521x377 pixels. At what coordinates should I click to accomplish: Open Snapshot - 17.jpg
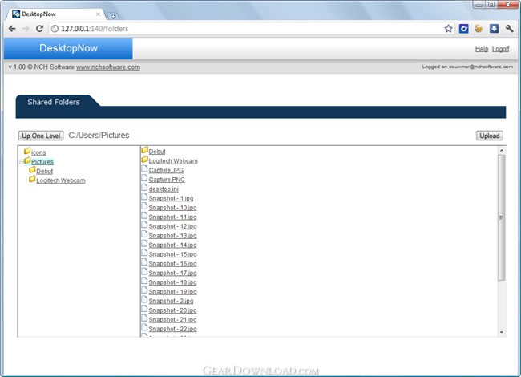point(172,273)
